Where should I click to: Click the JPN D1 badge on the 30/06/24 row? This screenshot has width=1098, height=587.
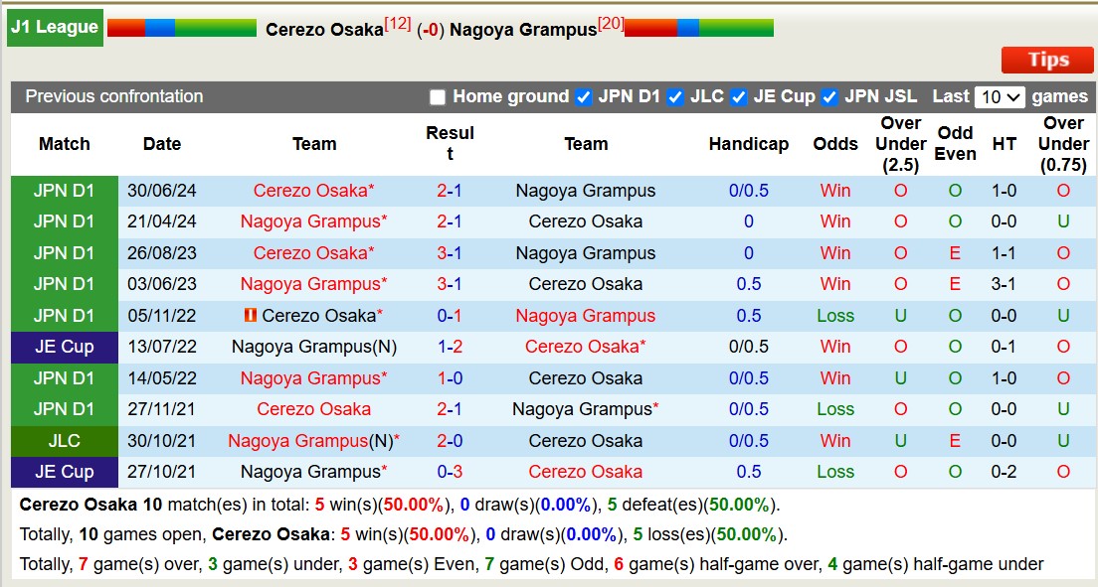point(64,191)
